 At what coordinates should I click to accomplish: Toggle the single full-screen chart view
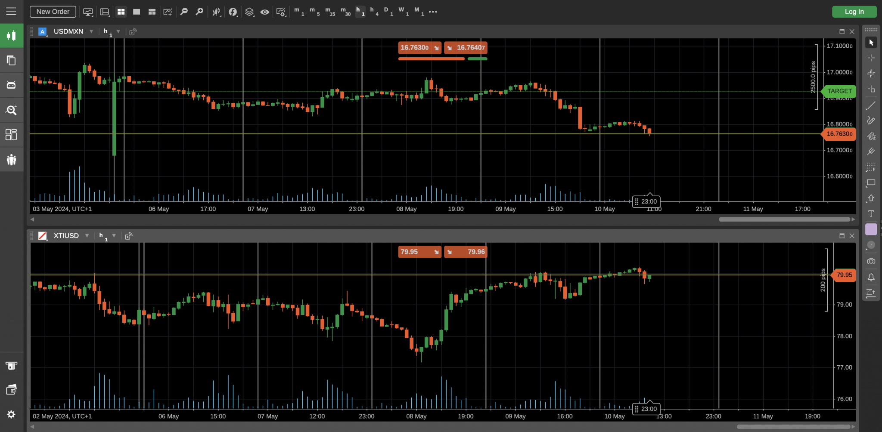click(136, 12)
